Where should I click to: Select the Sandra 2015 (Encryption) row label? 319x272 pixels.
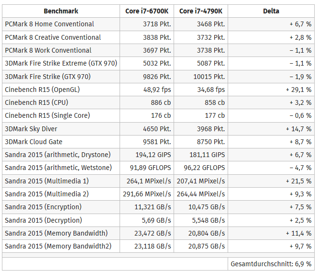(x=43, y=207)
